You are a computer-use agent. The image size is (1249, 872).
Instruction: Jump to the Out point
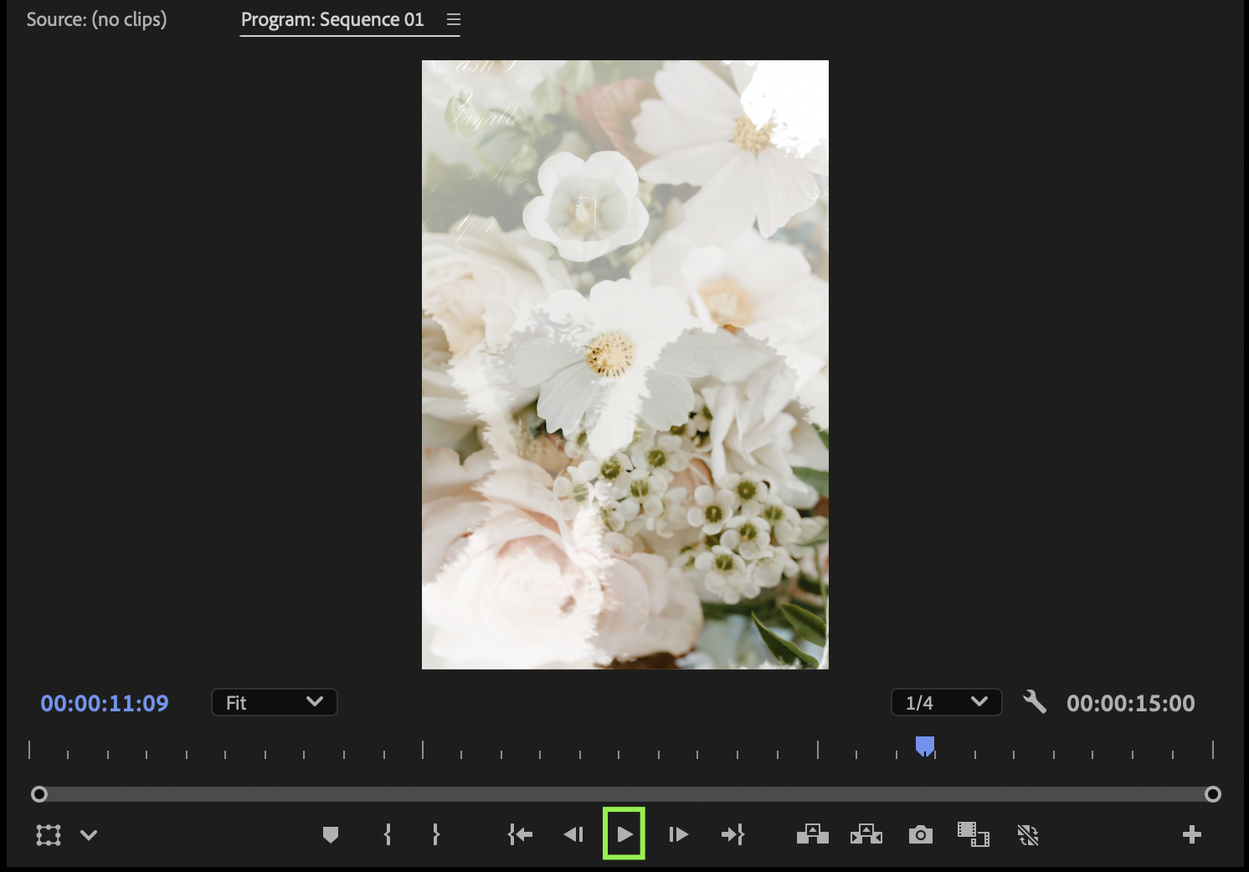732,834
